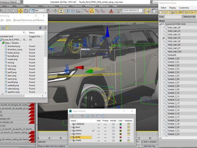Screen dimensions: 197x148
Task: Click the Use Pivot Point Center icon
Action: 49,11
